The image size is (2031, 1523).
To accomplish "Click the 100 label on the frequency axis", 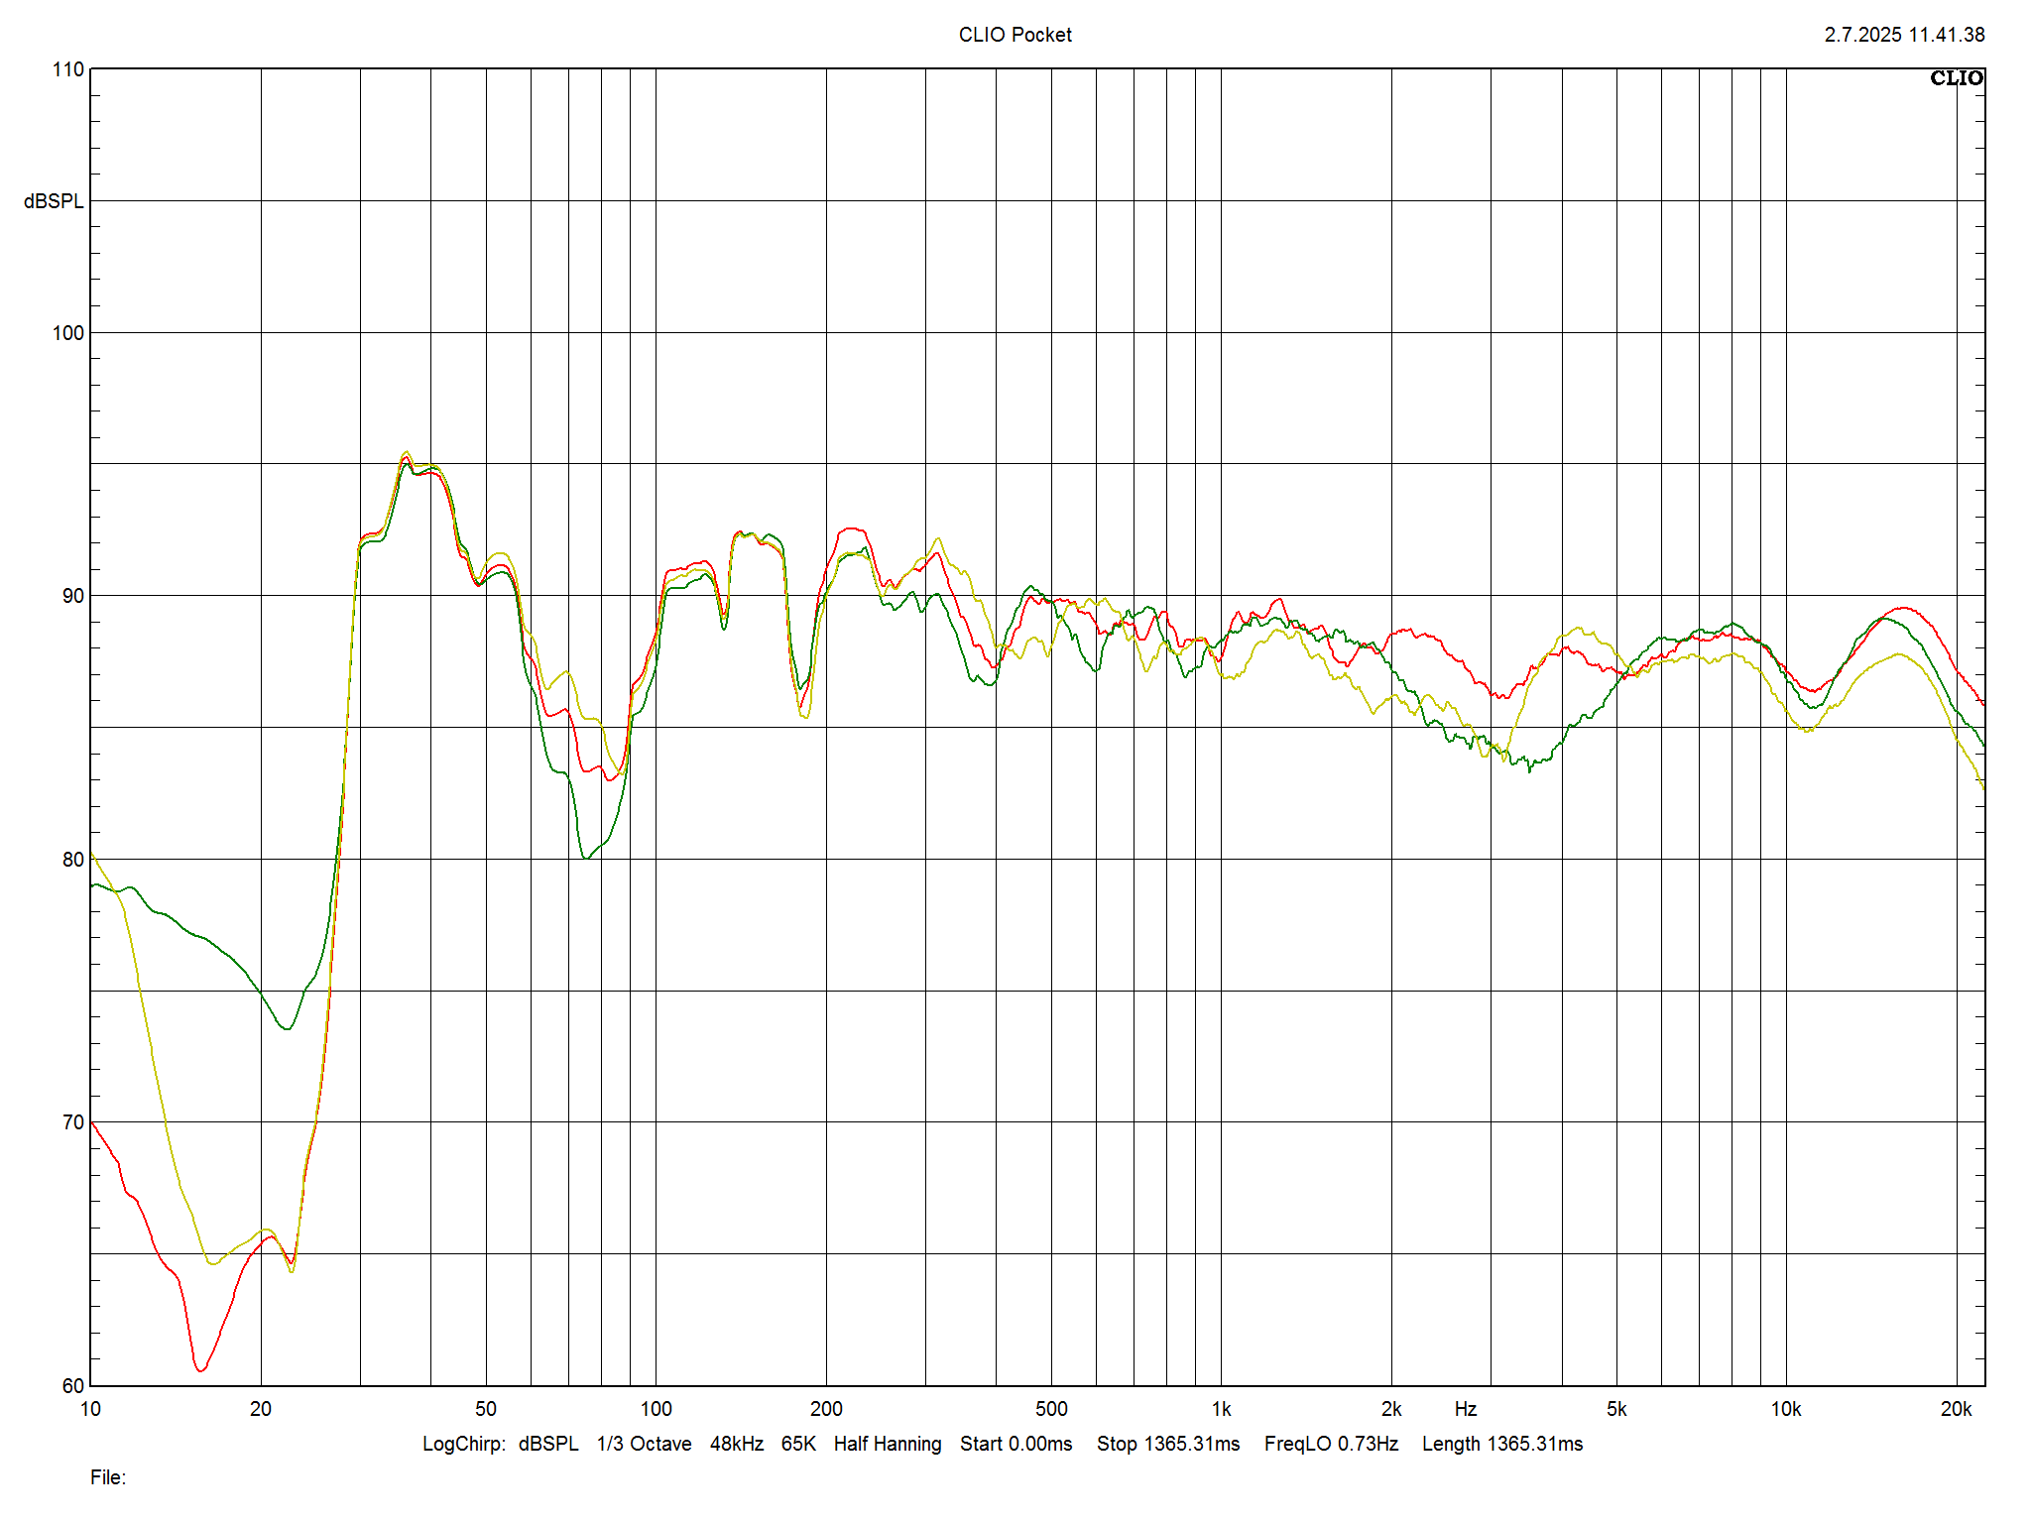I will (656, 1409).
